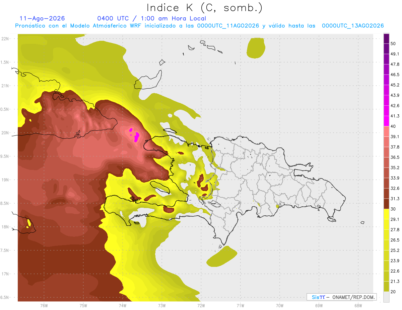Click the "74W" longitude label

pyautogui.click(x=123, y=306)
